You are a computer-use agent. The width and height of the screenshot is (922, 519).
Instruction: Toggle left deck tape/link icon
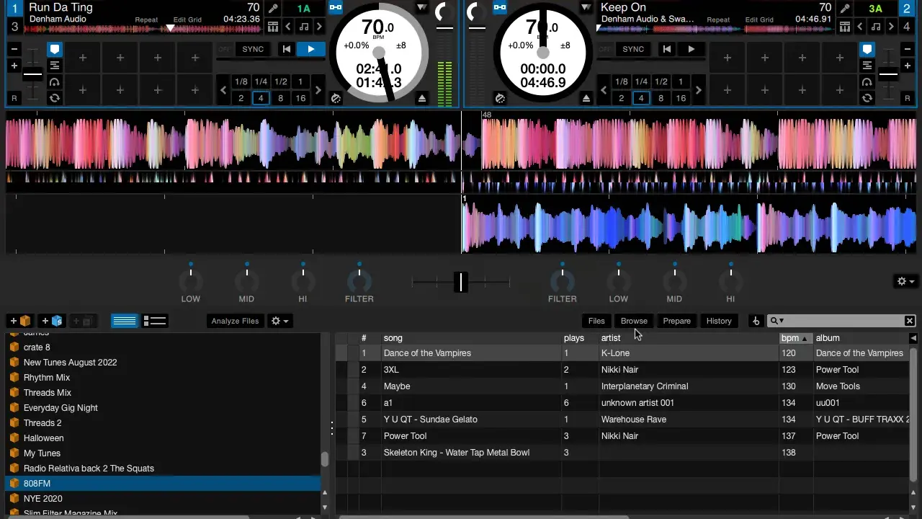point(335,8)
